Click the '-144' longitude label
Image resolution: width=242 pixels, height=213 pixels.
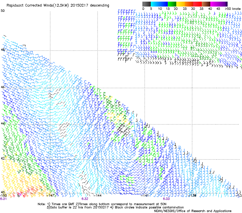pyautogui.click(x=97, y=196)
